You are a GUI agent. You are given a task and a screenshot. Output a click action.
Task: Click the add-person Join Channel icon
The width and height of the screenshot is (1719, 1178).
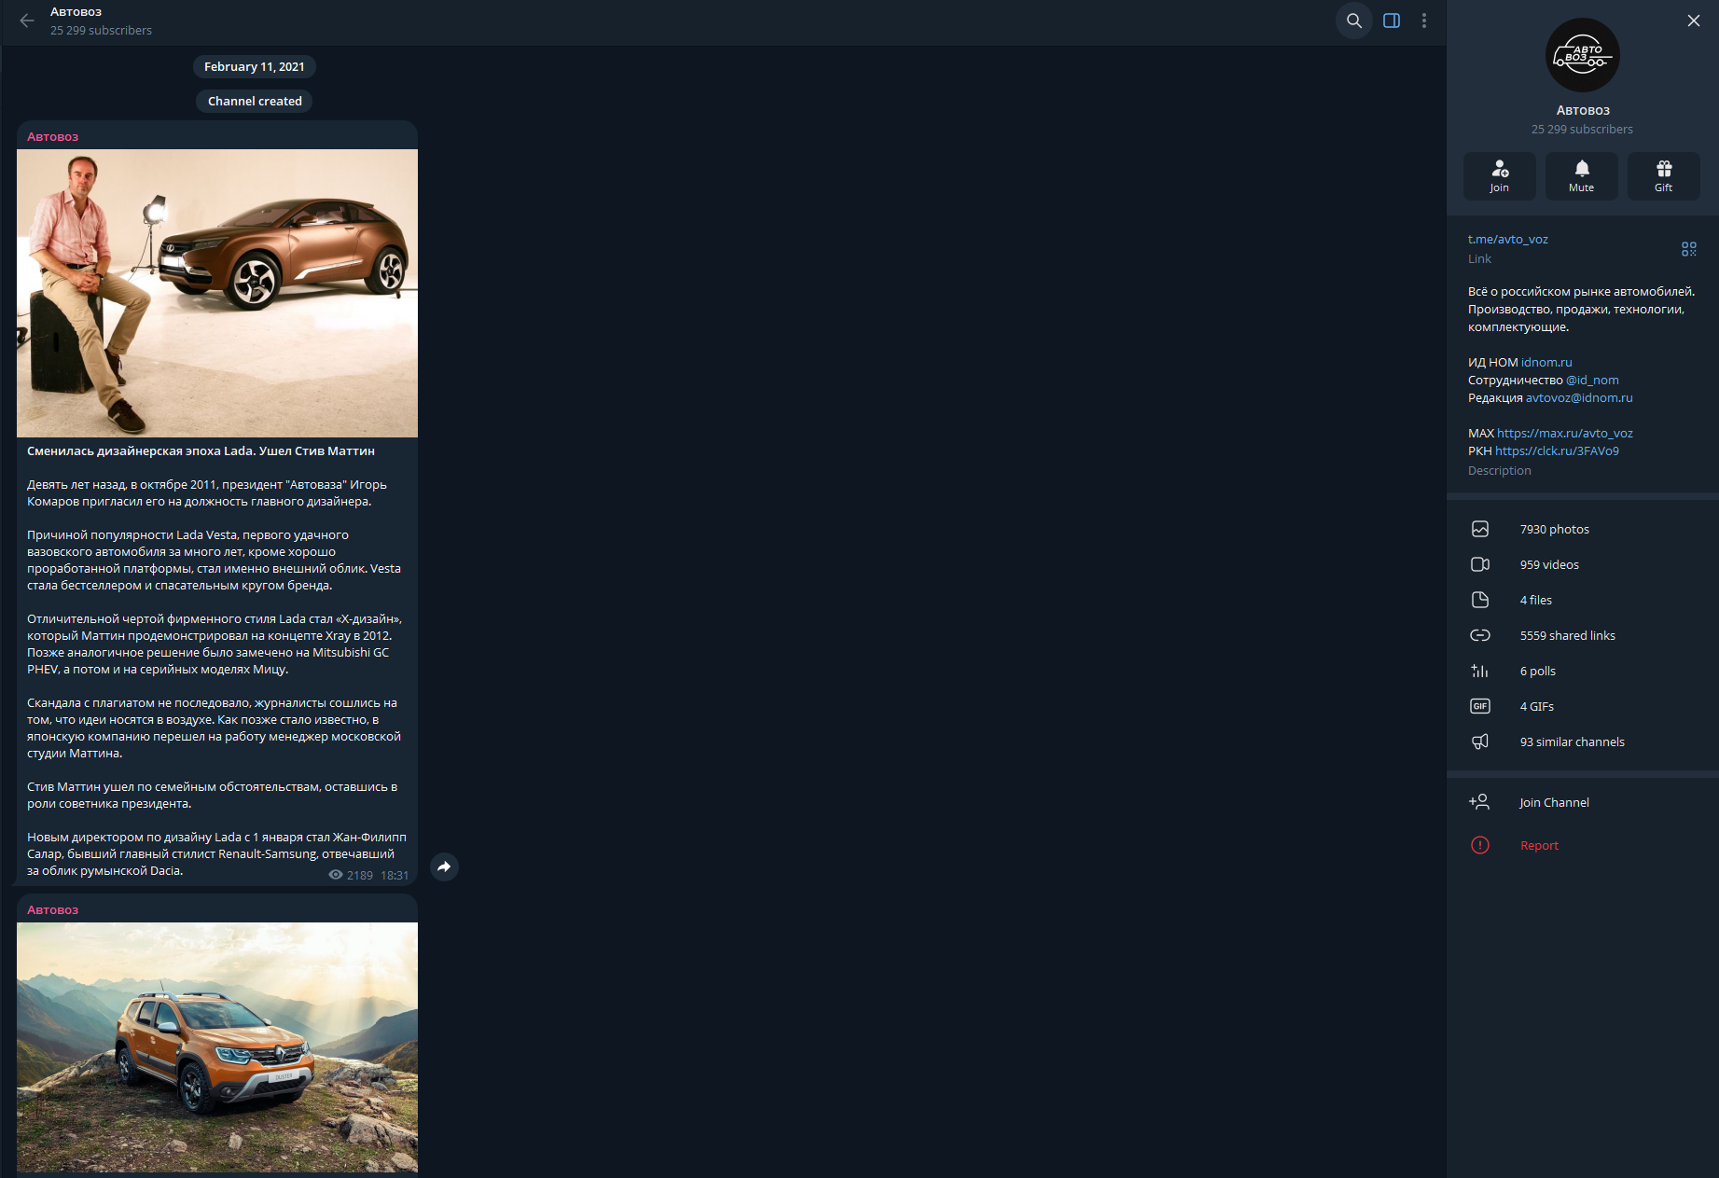[1479, 802]
